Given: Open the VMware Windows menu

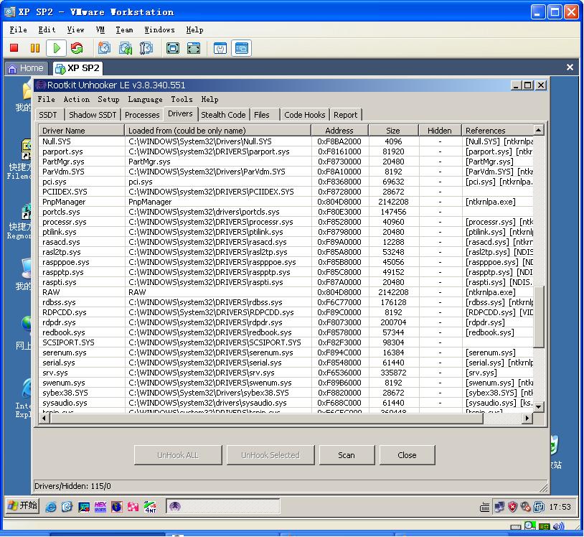Looking at the screenshot, I should (x=159, y=30).
